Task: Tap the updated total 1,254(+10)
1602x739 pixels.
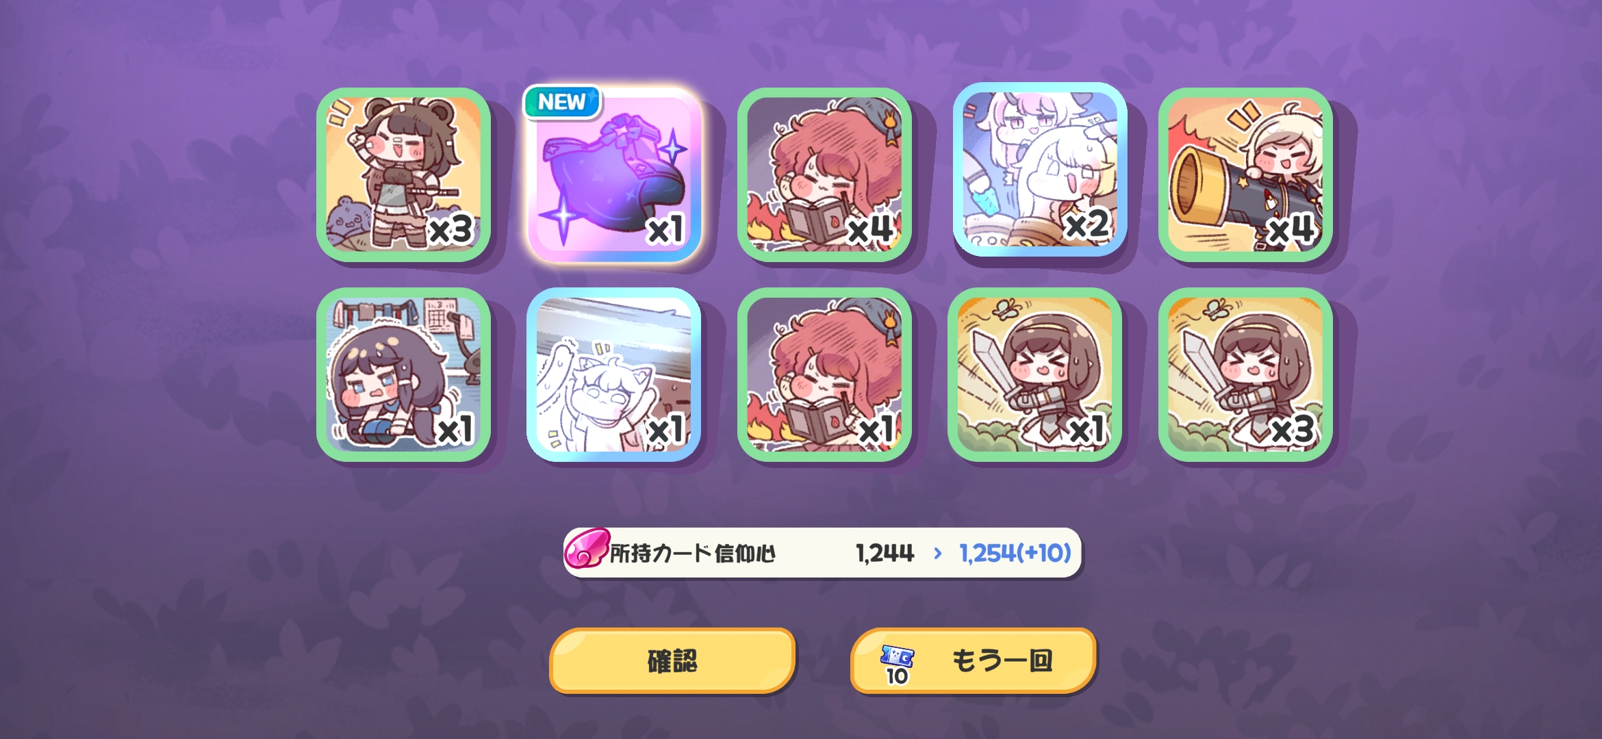Action: [x=1015, y=553]
